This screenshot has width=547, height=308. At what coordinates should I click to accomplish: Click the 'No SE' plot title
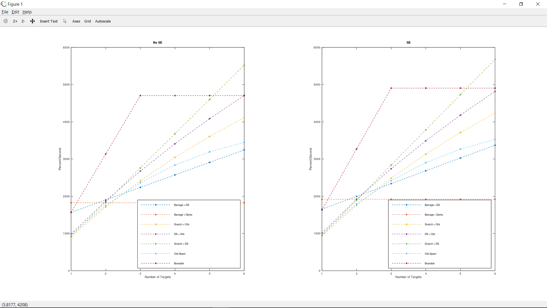[158, 42]
